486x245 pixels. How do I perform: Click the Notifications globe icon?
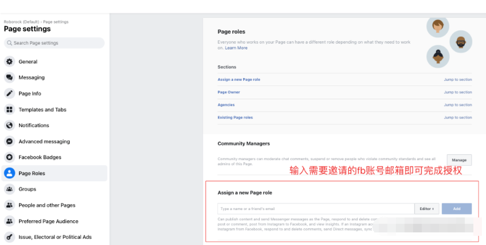point(10,125)
